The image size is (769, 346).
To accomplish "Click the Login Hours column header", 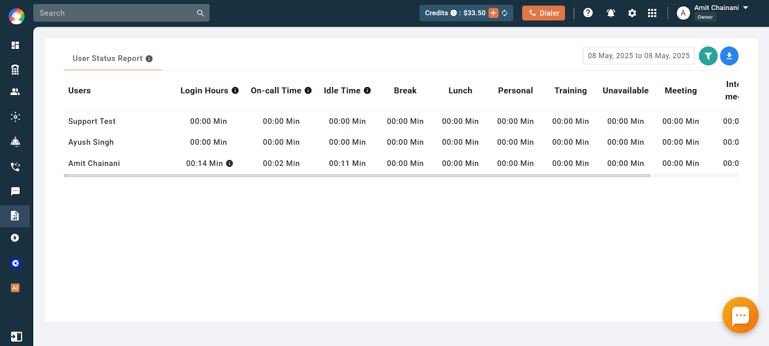I will coord(204,90).
